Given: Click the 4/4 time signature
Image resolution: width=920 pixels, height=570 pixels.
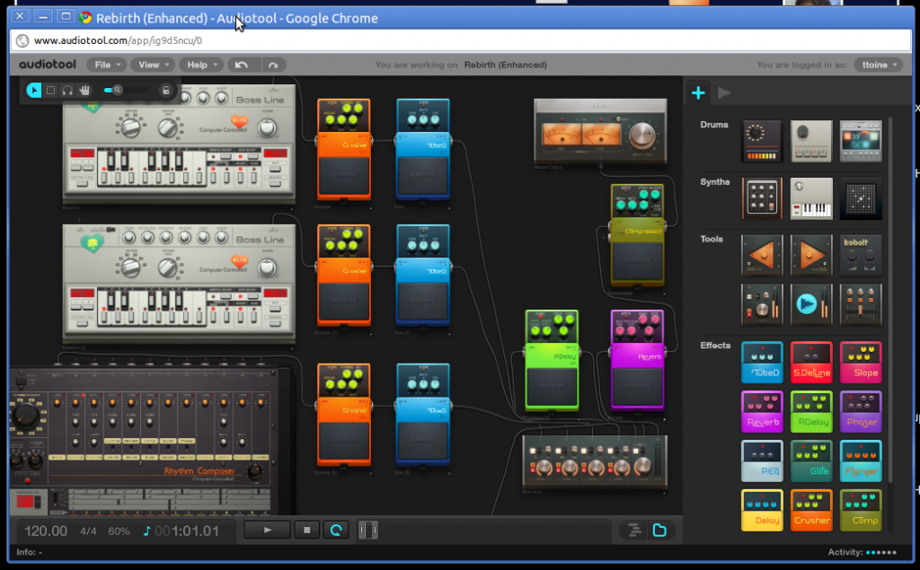Looking at the screenshot, I should pyautogui.click(x=88, y=531).
